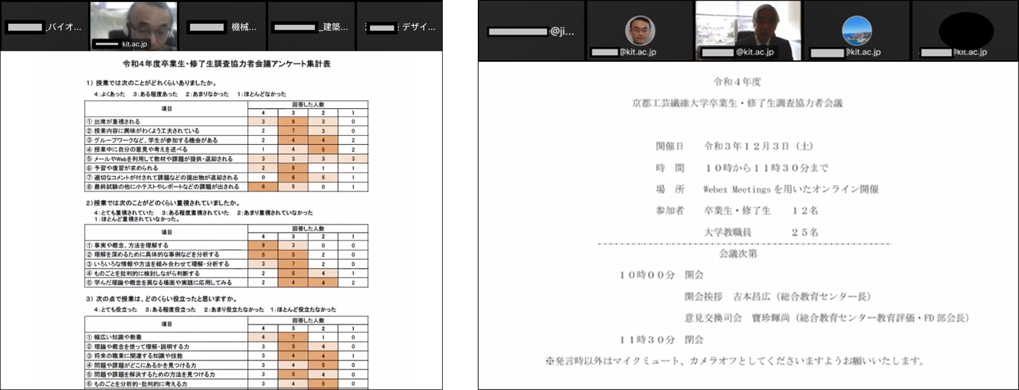The height and width of the screenshot is (390, 1019).
Task: Click the round avatar of man wearing glasses
Action: 640,30
